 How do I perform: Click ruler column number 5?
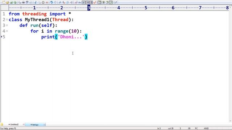click(146, 8)
